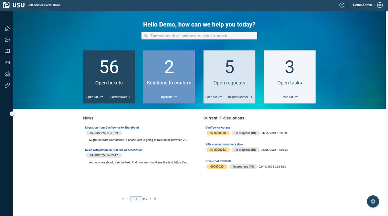This screenshot has height=216, width=388.
Task: Open the links chain sidebar icon
Action: [x=7, y=85]
